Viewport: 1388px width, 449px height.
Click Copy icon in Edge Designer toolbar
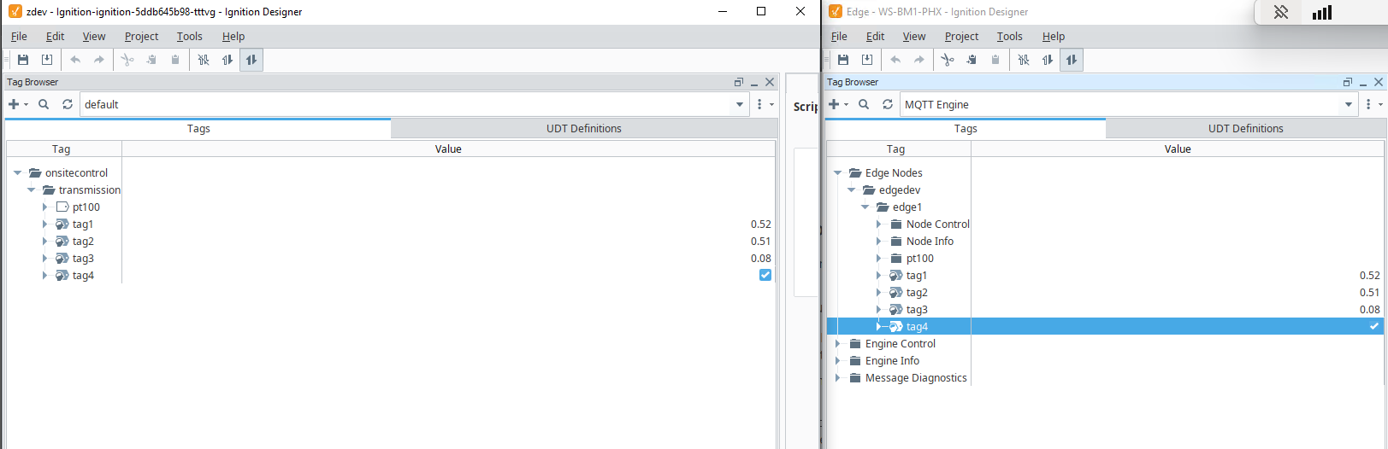pyautogui.click(x=972, y=60)
